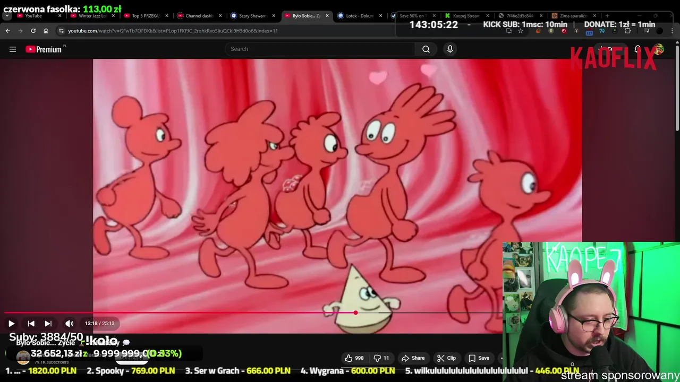Click the video timestamp 13:18 / 25:13
This screenshot has height=382, width=680.
click(99, 323)
